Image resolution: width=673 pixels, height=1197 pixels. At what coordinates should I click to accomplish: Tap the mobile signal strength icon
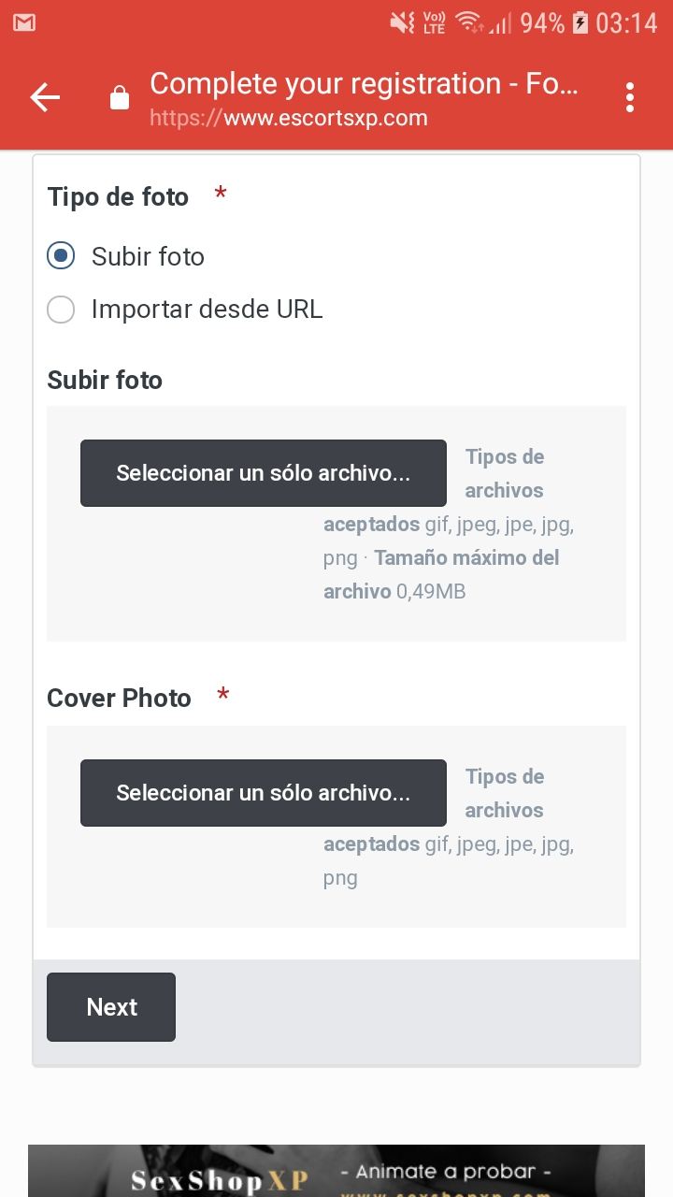[x=501, y=22]
